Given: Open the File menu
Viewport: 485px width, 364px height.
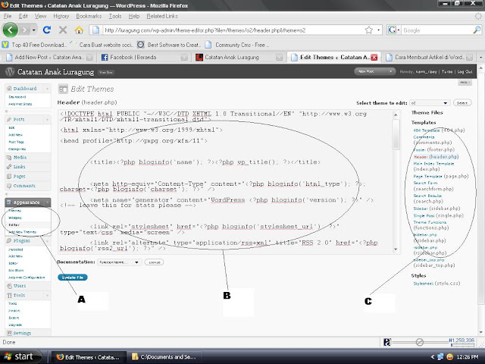Looking at the screenshot, I should pyautogui.click(x=8, y=16).
